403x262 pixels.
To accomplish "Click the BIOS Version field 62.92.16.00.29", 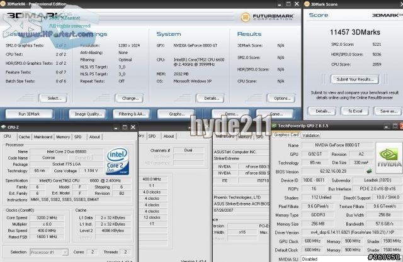I will 333,172.
